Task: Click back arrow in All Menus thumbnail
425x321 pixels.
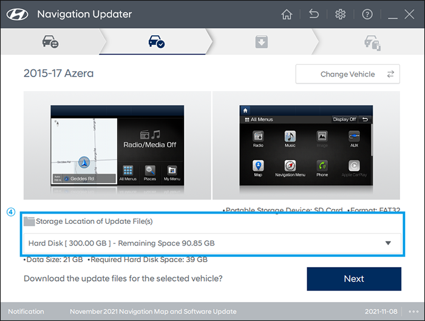Action: tap(365, 119)
